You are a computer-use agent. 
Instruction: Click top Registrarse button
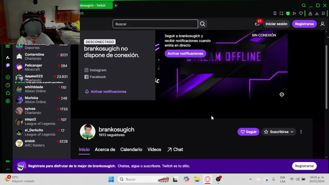point(304,24)
